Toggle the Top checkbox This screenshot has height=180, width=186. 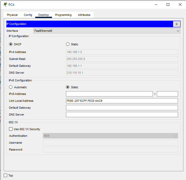click(6, 175)
